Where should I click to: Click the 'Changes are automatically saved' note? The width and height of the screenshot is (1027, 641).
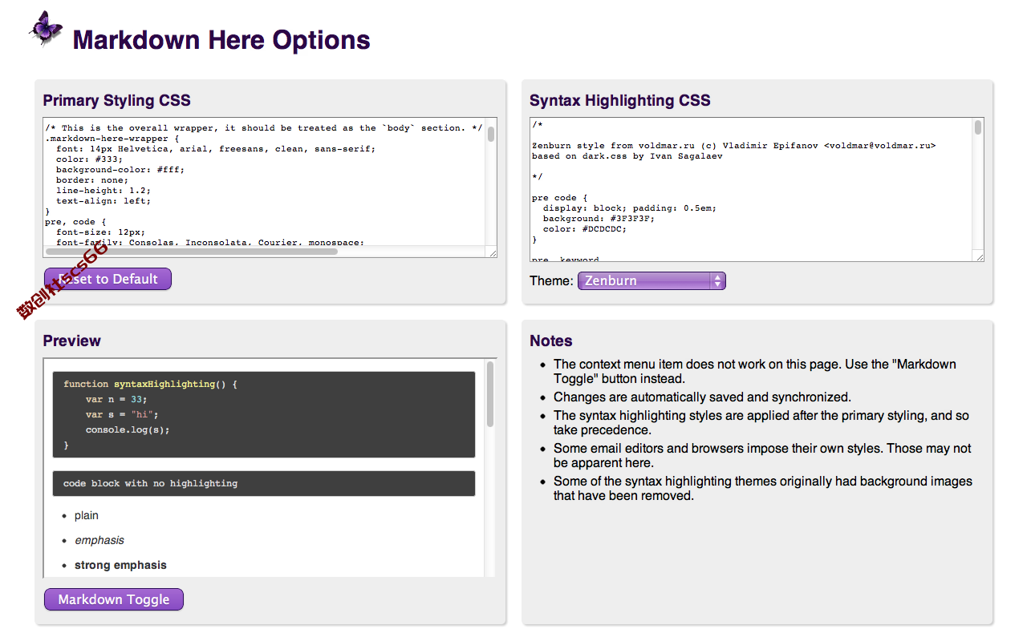pos(702,397)
